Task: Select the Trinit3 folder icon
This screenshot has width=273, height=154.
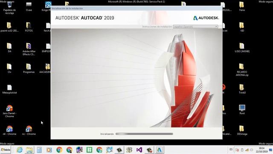Action: [x=242, y=89]
